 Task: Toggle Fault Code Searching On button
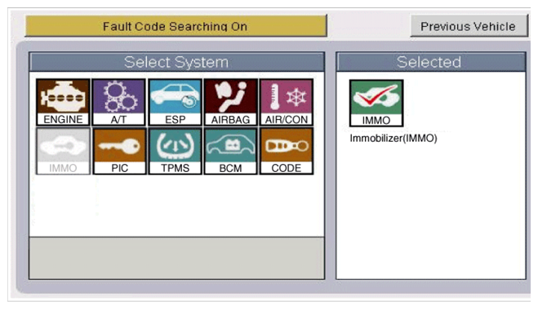click(x=176, y=26)
